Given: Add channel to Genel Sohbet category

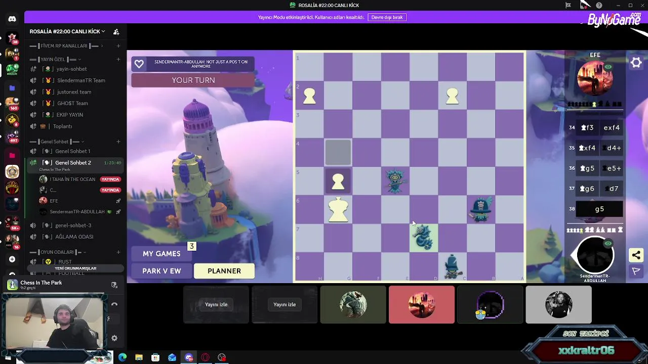Looking at the screenshot, I should click(x=118, y=142).
